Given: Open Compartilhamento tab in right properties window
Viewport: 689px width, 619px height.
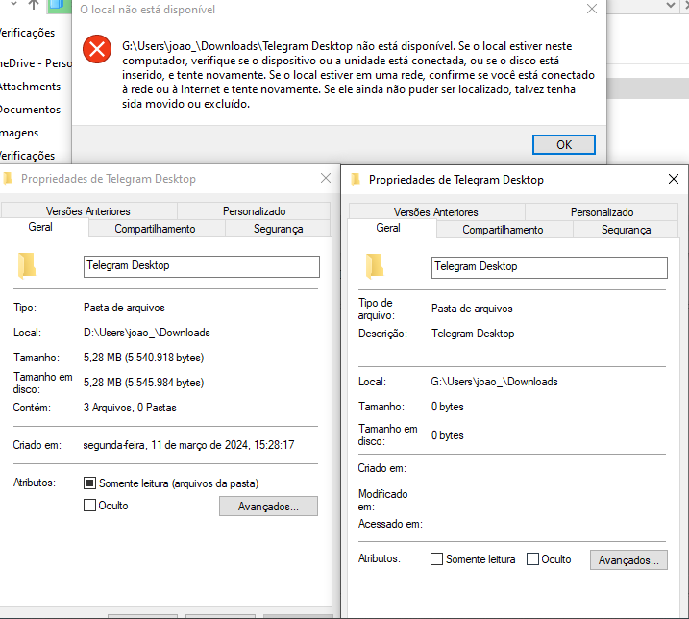Looking at the screenshot, I should pos(503,230).
